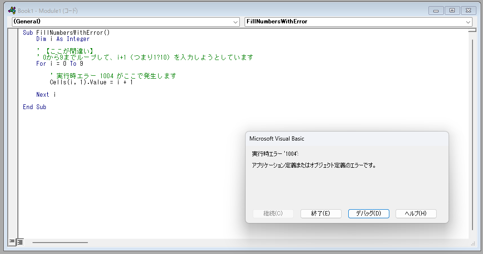Image resolution: width=483 pixels, height=254 pixels.
Task: Place cursor on the Cells(i, 1).Value line
Action: click(91, 82)
